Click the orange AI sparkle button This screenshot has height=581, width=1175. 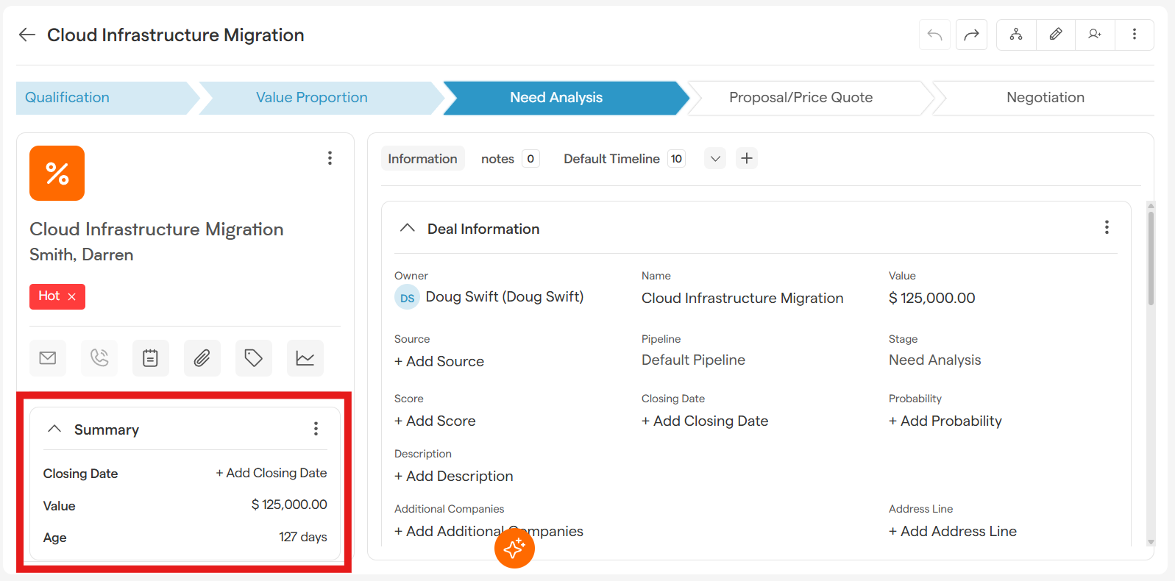pos(514,548)
